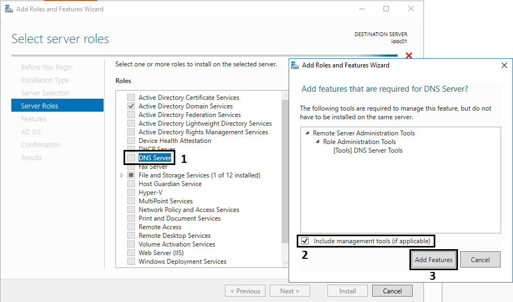Select the Server Roles wizard step
513x302 pixels.
click(x=57, y=106)
